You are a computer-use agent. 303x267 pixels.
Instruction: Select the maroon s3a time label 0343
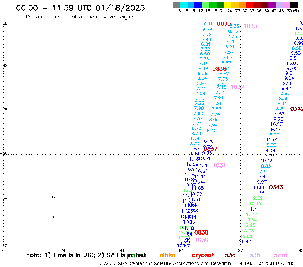(276, 187)
